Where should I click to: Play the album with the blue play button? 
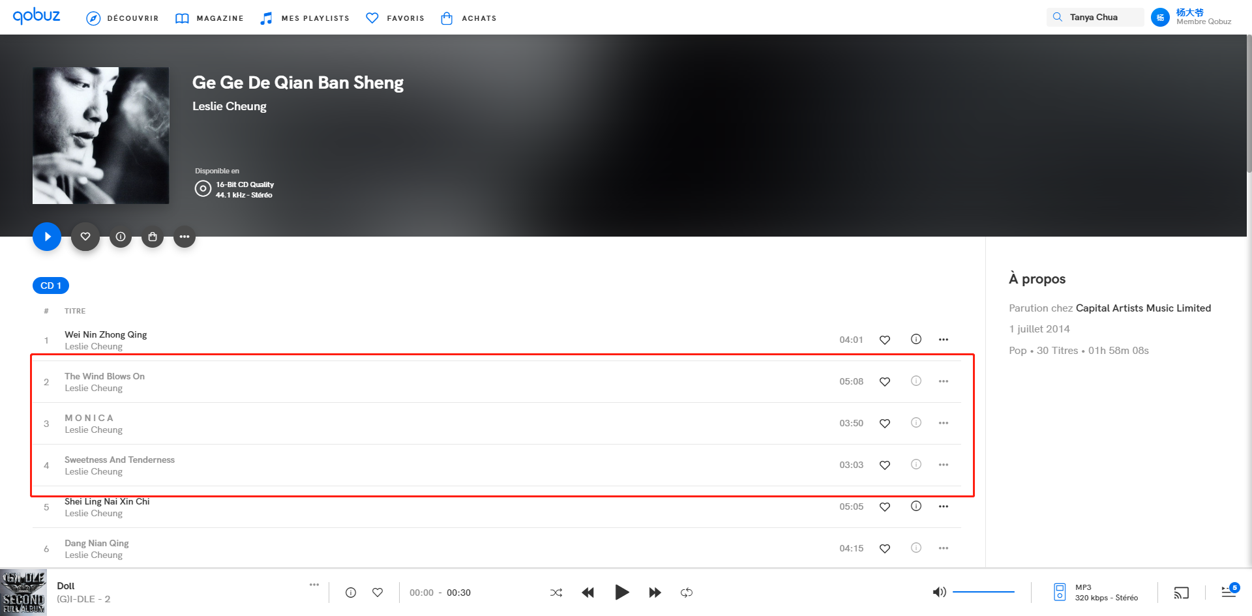pos(47,237)
